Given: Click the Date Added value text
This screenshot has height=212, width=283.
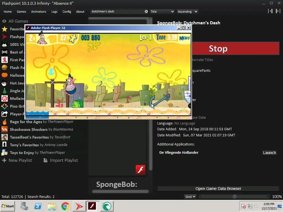Looking at the screenshot, I should point(205,129).
